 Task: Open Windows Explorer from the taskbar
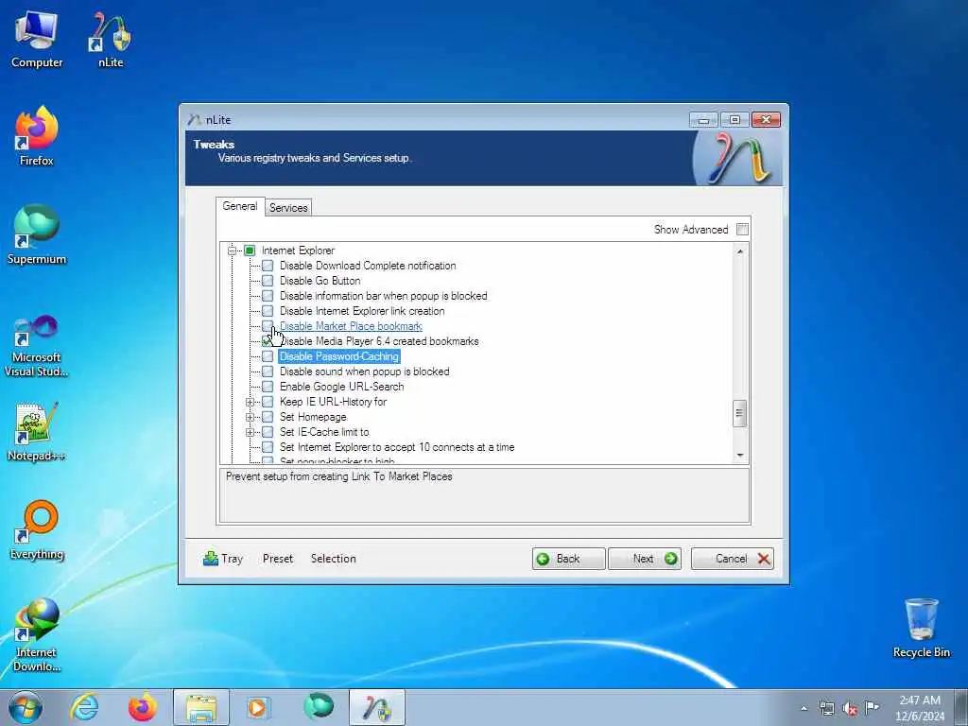click(x=201, y=707)
